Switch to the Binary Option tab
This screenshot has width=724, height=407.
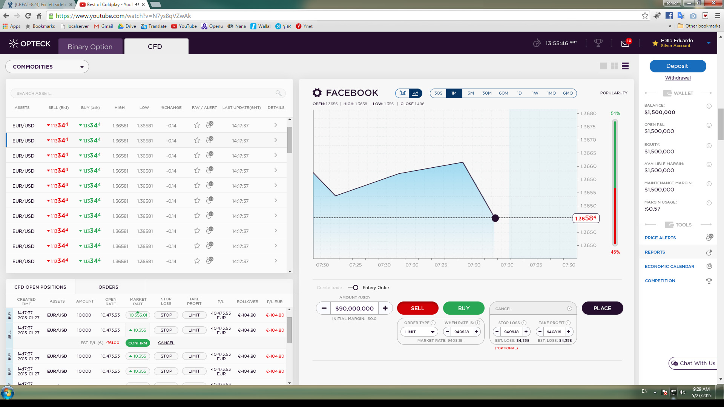(x=90, y=46)
